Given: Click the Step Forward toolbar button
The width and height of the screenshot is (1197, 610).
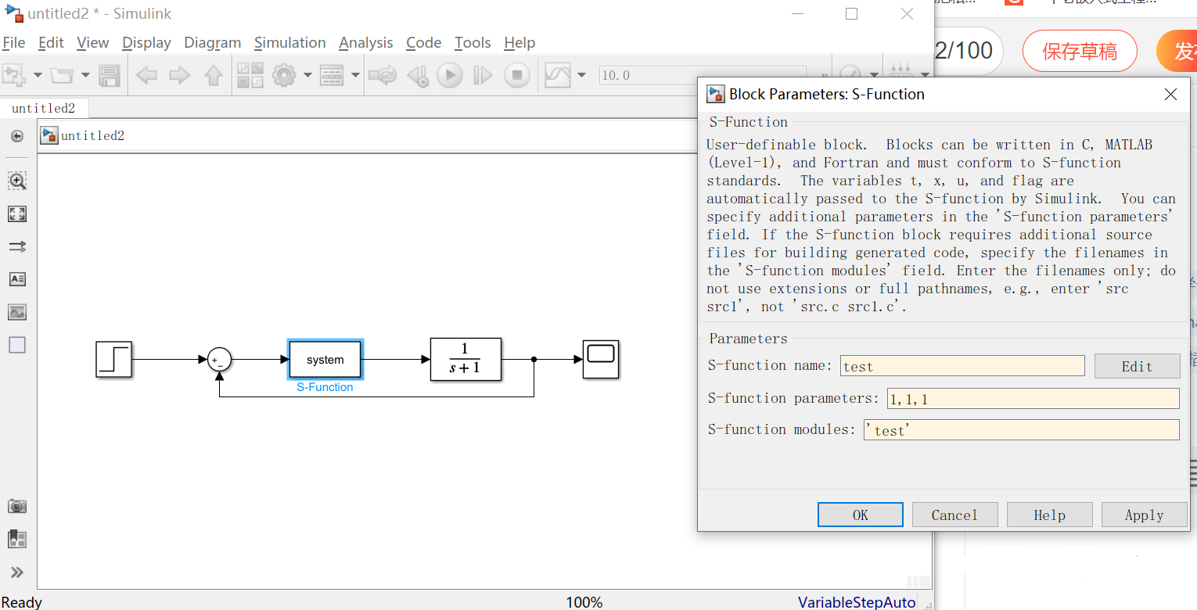Looking at the screenshot, I should pos(483,76).
